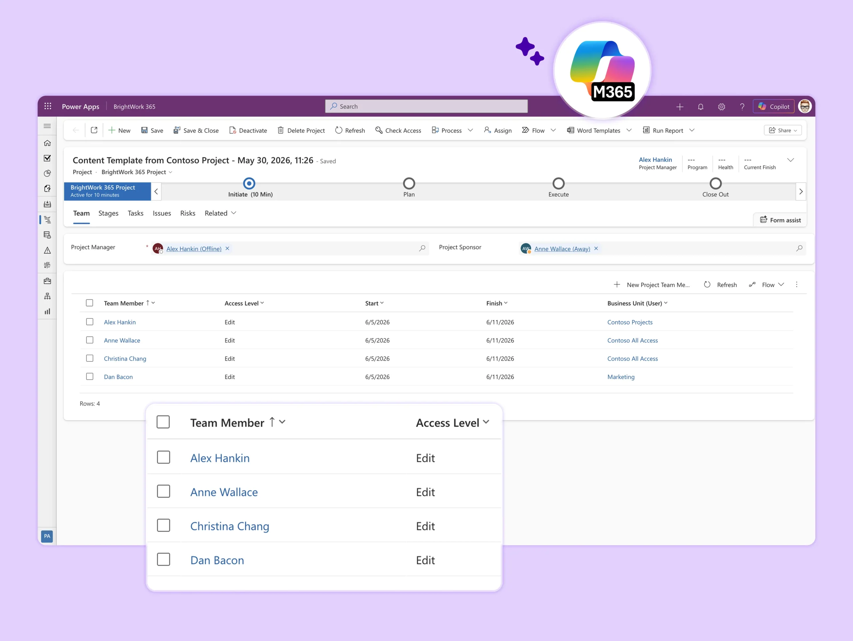Viewport: 853px width, 641px height.
Task: Click Assign in the command bar
Action: [x=497, y=130]
